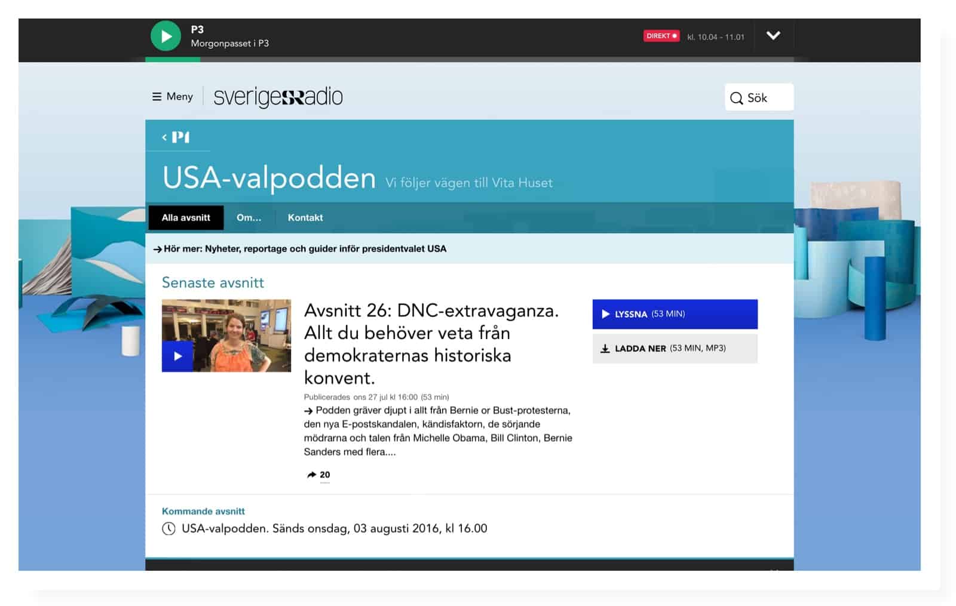Play the P3 live radio stream

[166, 36]
